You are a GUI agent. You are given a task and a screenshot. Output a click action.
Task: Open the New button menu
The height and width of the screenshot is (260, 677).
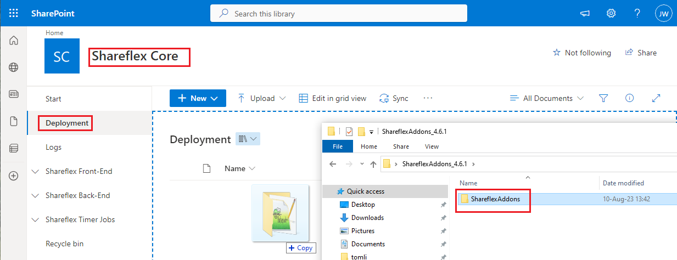click(198, 98)
